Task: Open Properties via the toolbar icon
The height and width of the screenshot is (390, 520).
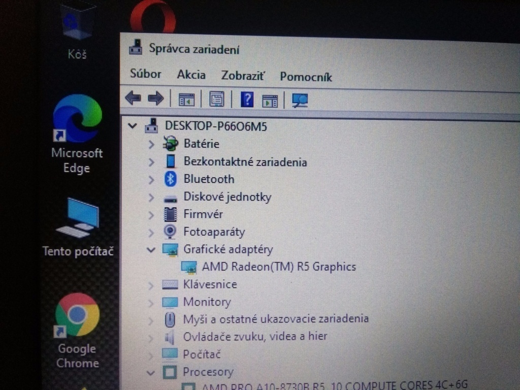Action: tap(217, 99)
